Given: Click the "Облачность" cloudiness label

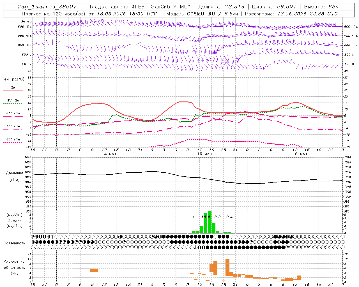Looking at the screenshot, I should click(x=14, y=243).
